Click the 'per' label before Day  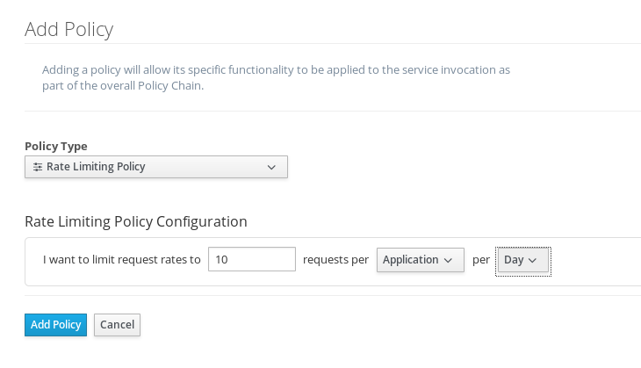pyautogui.click(x=481, y=261)
